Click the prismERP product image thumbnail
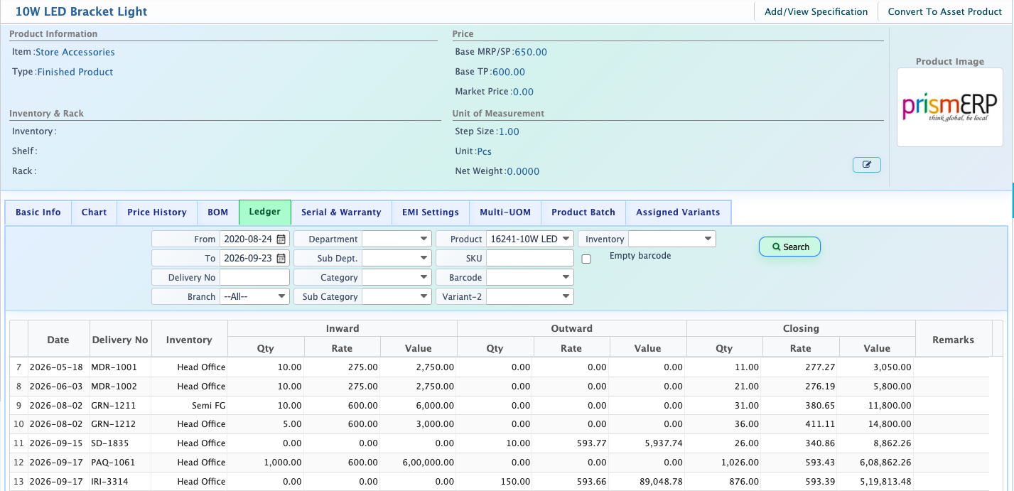 [950, 107]
